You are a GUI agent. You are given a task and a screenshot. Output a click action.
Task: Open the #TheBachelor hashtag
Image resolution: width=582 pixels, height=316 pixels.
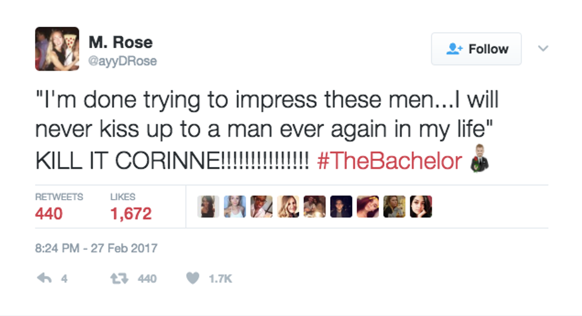coord(390,162)
